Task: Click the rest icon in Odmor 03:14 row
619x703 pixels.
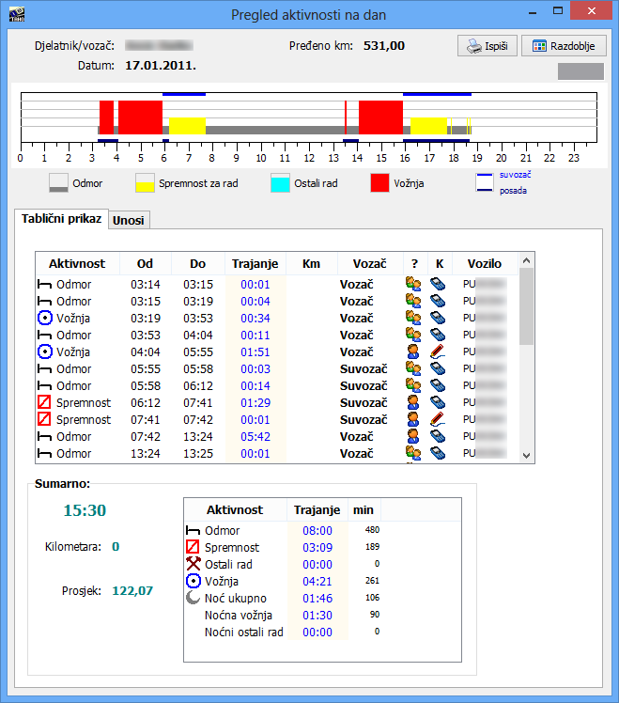Action: 44,284
